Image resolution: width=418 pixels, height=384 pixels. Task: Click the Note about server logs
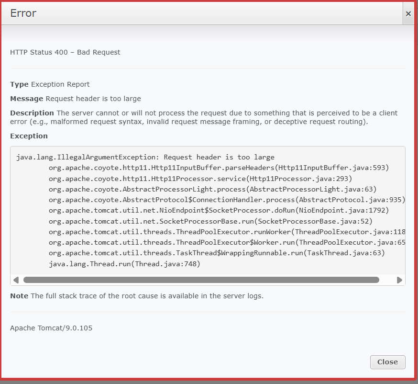pyautogui.click(x=137, y=296)
